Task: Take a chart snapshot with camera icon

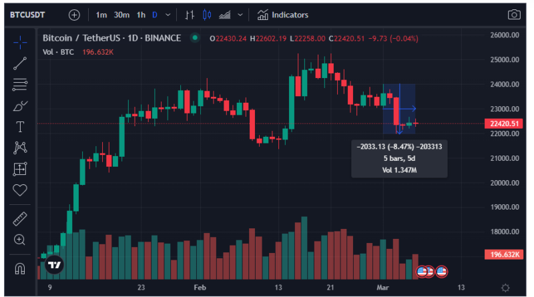Action: (x=513, y=15)
